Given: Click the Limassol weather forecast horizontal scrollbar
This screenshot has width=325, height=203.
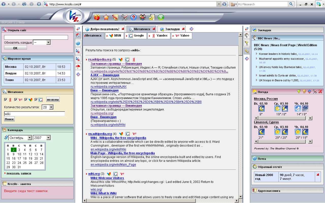Looking at the screenshot, I should point(283,142).
